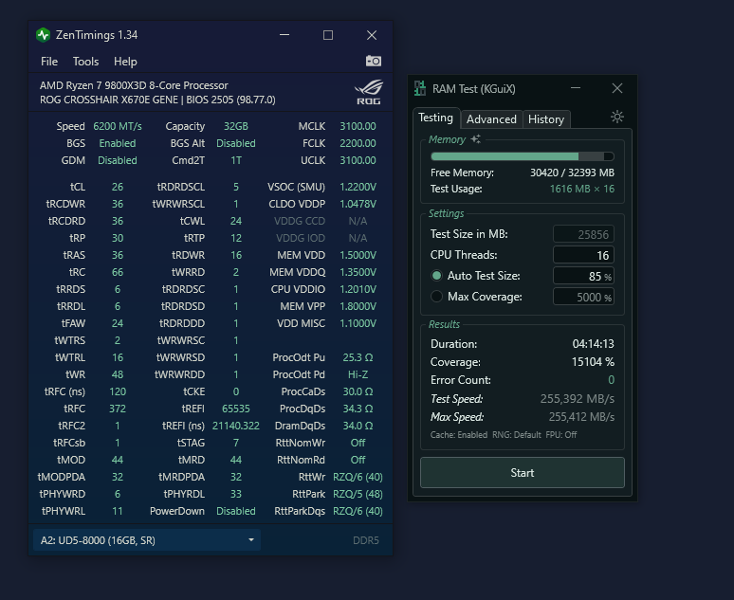
Task: Click the sparkle icon beside Memory label
Action: tap(476, 139)
